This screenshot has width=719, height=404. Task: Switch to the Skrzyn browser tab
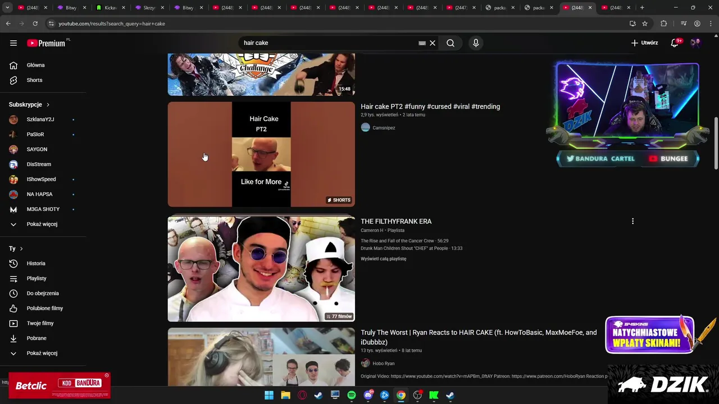[149, 8]
